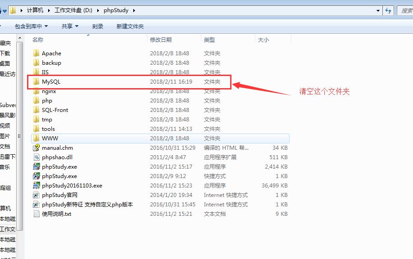This screenshot has height=259, width=413.
Task: Select the php folder icon
Action: tap(36, 101)
